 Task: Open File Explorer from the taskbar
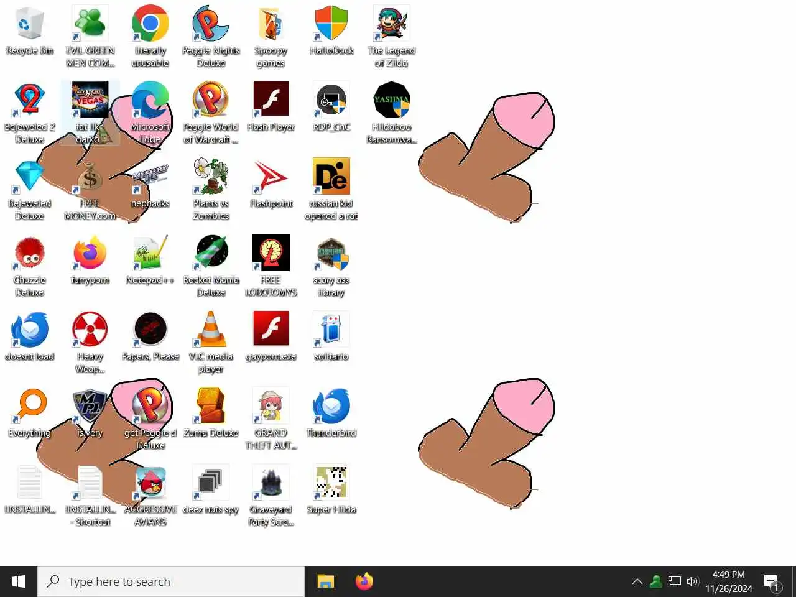click(326, 581)
